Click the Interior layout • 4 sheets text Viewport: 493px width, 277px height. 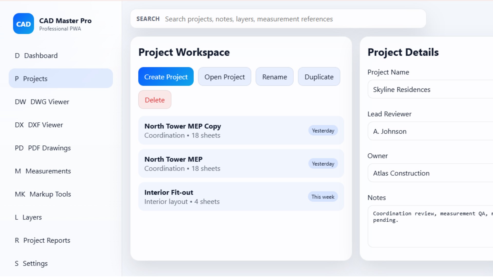click(x=182, y=202)
